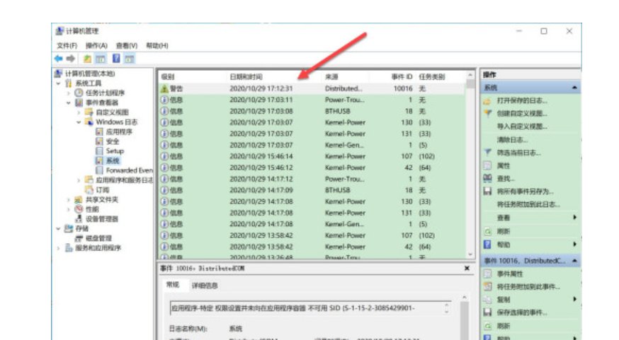Click the 事件属性 icon in actions
619x340 pixels.
tap(487, 274)
